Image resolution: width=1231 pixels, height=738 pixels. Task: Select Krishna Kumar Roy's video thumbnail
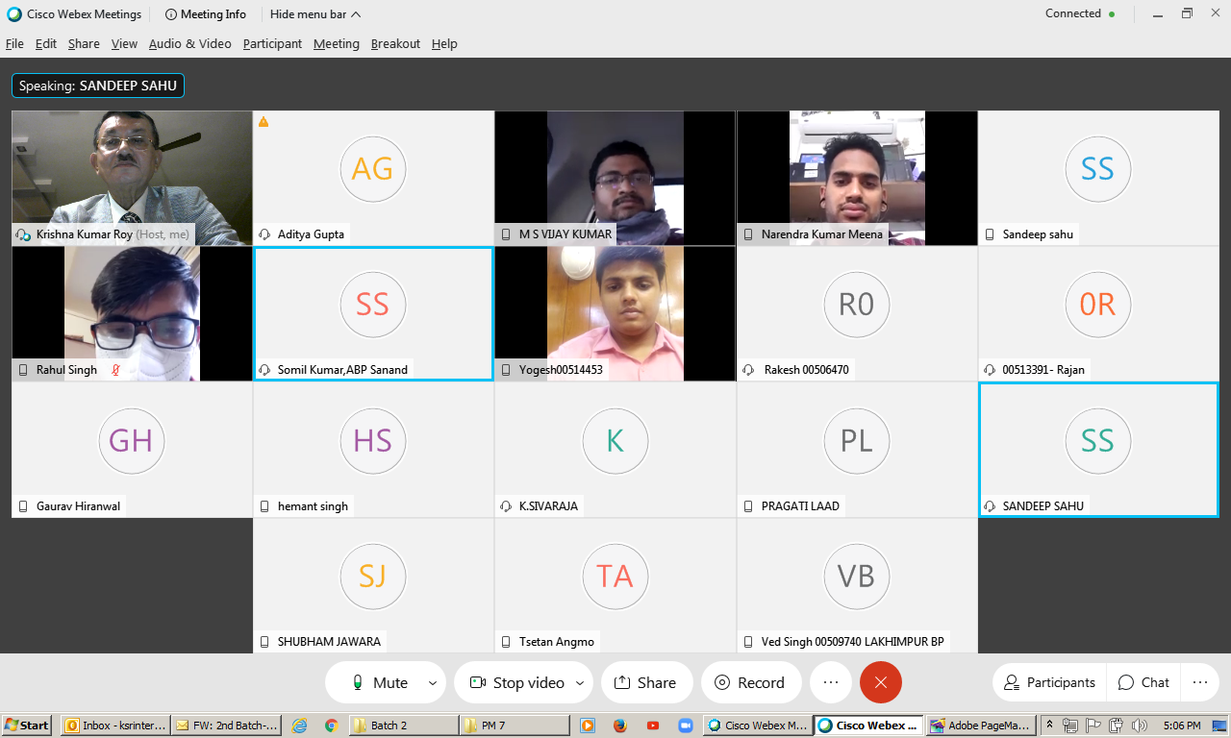(131, 178)
